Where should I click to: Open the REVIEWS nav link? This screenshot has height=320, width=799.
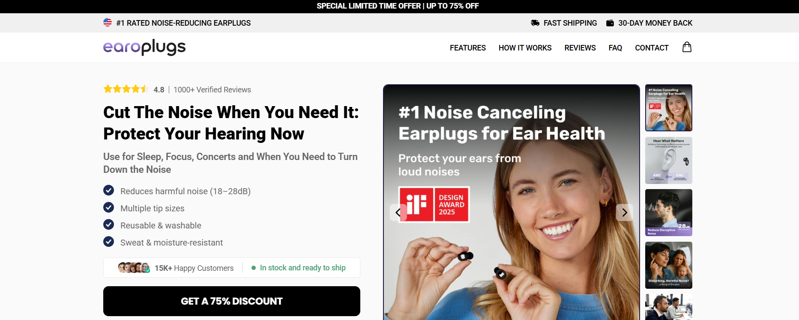pos(580,48)
